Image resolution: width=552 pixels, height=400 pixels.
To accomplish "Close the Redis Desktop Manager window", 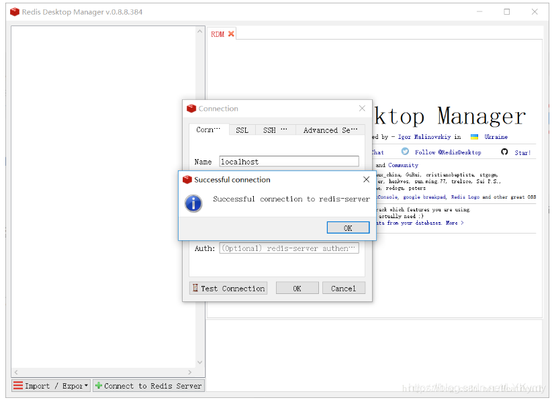I will pos(535,11).
